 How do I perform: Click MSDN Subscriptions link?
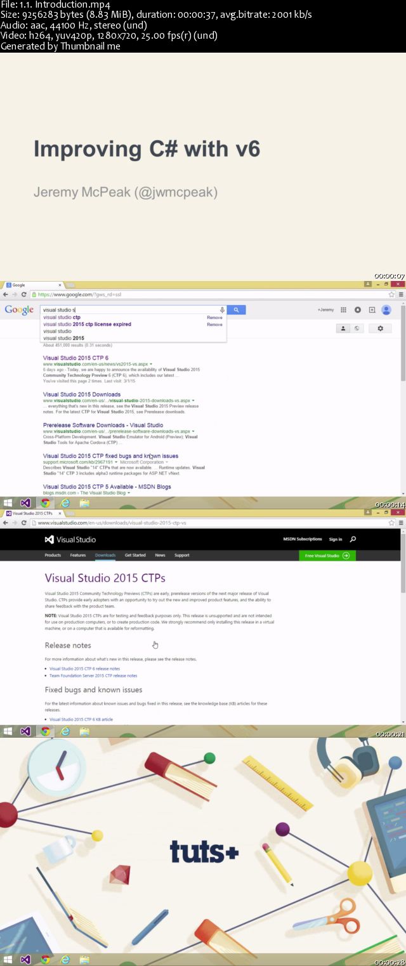pyautogui.click(x=303, y=539)
